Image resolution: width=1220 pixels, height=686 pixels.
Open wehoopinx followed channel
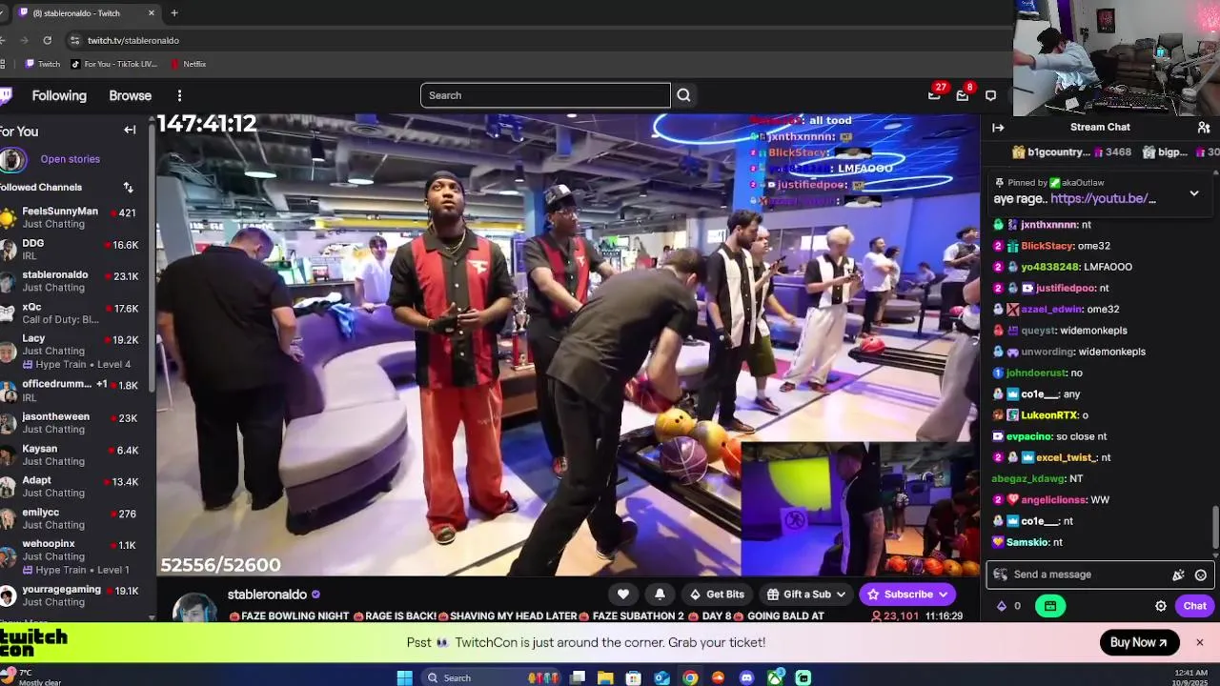pyautogui.click(x=74, y=555)
